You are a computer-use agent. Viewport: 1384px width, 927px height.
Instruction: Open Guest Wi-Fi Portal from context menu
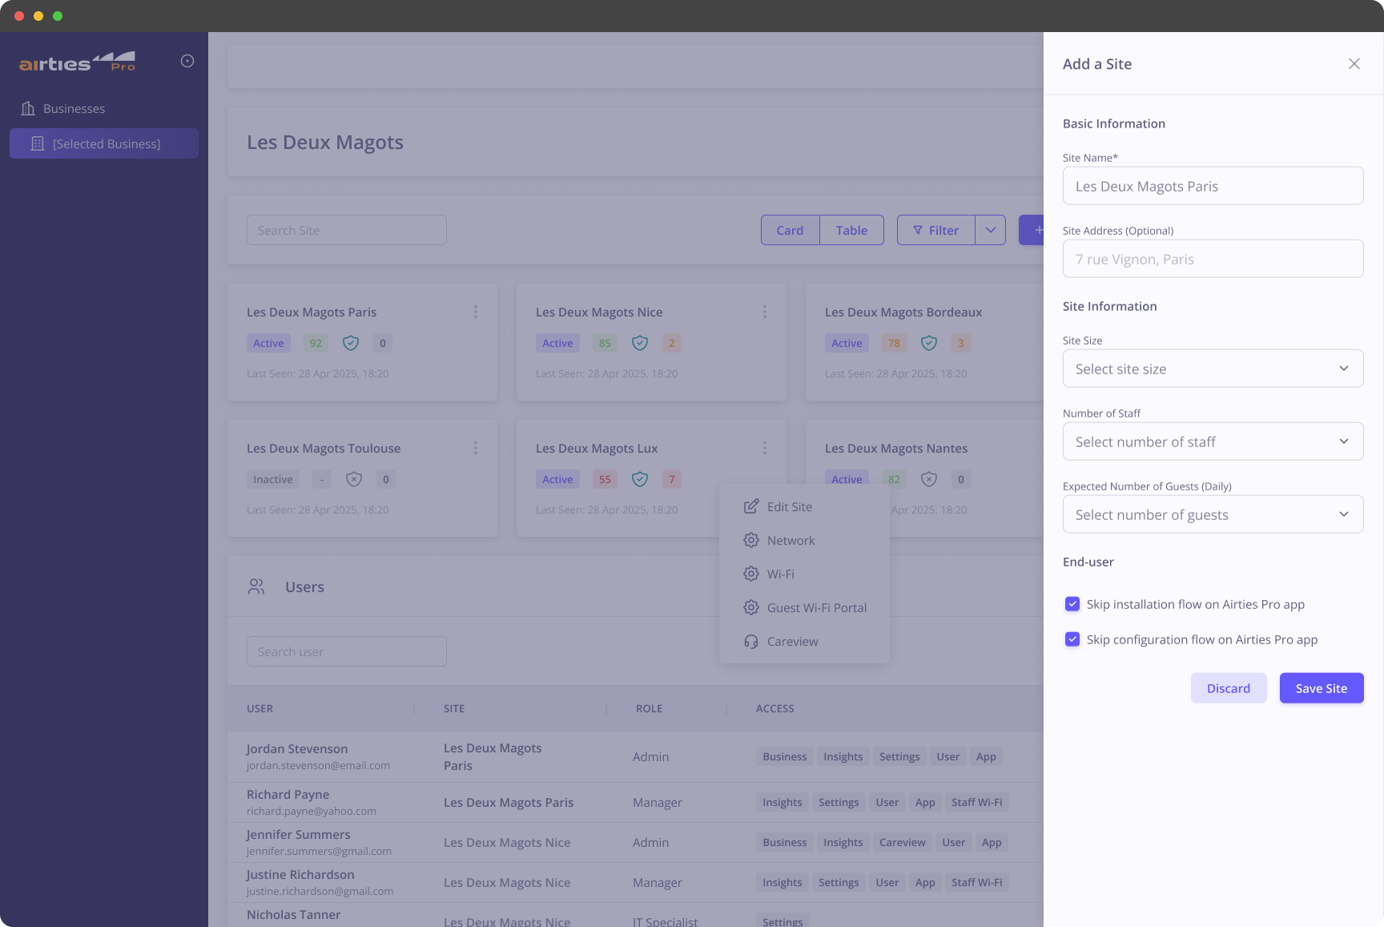pyautogui.click(x=804, y=607)
